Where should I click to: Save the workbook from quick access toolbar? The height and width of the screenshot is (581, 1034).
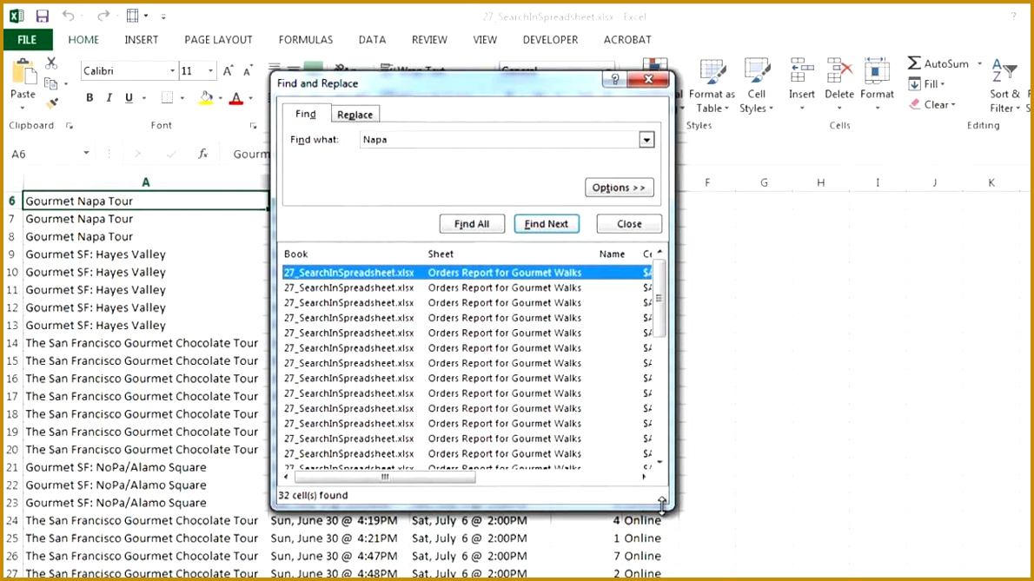[43, 16]
